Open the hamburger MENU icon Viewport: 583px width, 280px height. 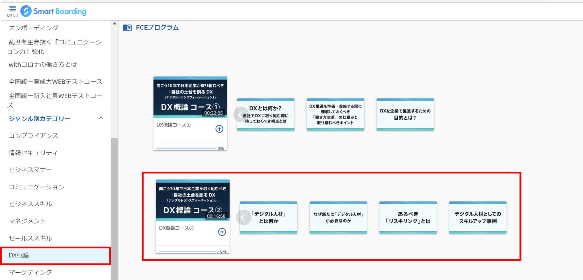tap(12, 11)
